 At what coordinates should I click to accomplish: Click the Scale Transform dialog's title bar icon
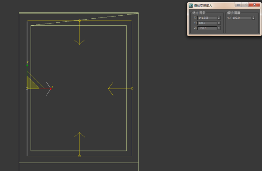point(191,6)
